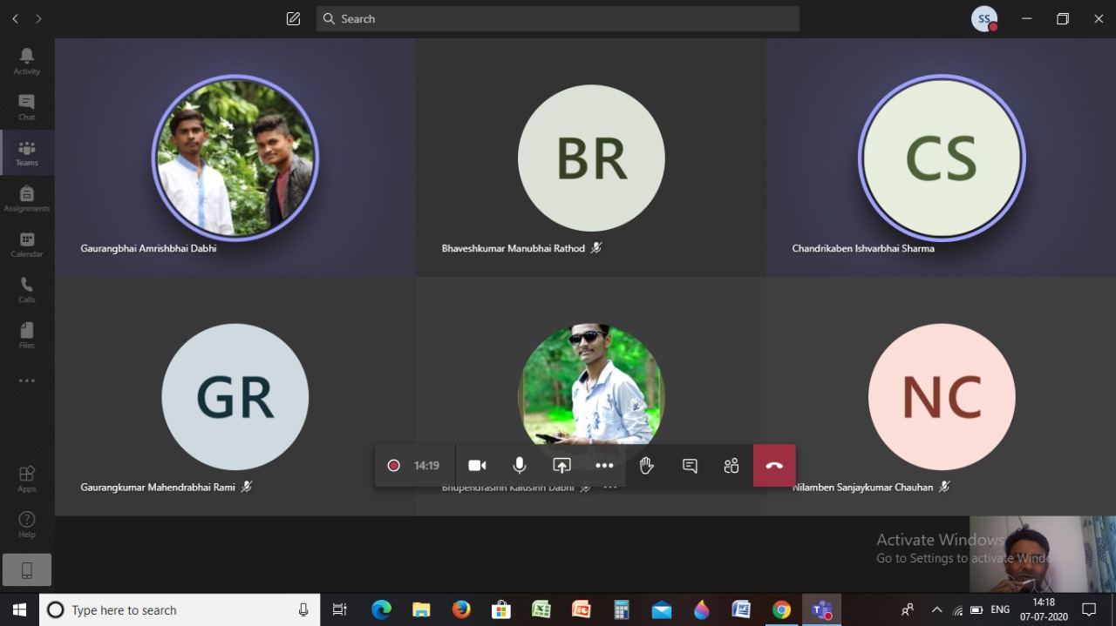Screen dimensions: 1116x626
Task: Toggle the camera on or off
Action: 477,466
